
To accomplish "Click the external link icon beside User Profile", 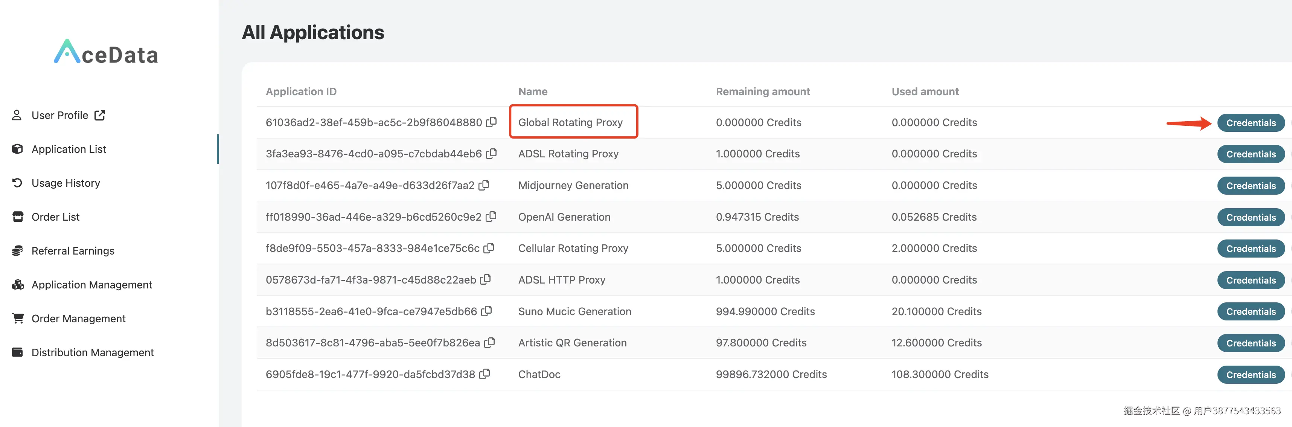I will coord(100,115).
